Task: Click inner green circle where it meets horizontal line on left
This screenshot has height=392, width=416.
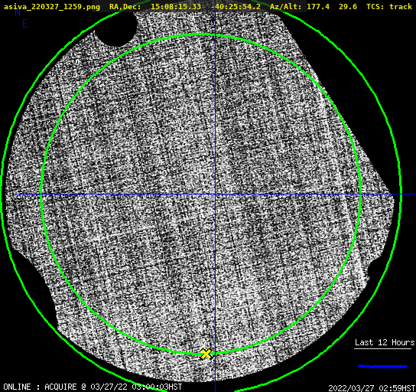Action: point(41,194)
